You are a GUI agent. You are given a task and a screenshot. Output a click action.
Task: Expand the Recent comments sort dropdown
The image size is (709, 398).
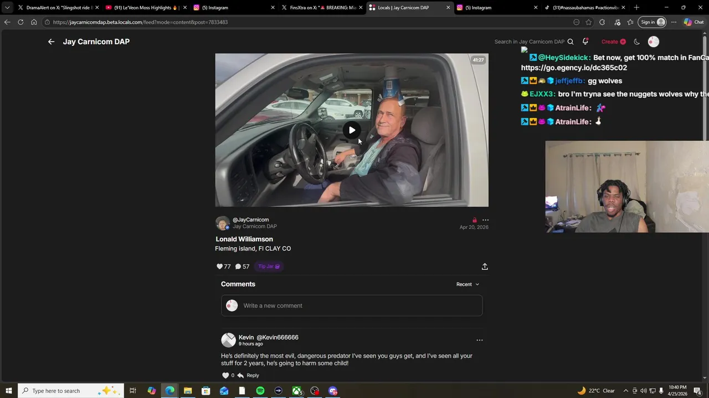click(x=467, y=284)
